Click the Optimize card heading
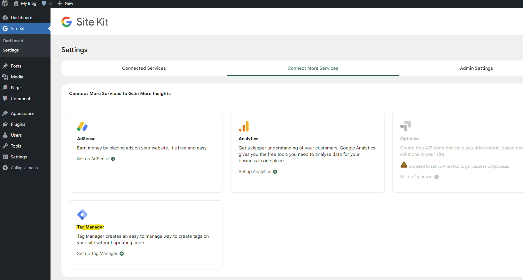The image size is (523, 280). pos(410,139)
